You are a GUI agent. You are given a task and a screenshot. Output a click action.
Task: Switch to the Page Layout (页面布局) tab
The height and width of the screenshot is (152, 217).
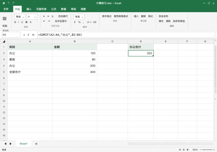[41, 9]
